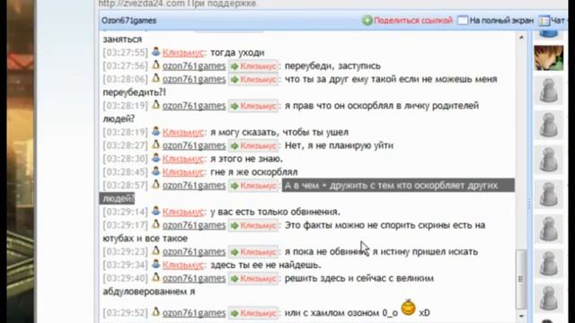Click timestamp [03:29:14]
This screenshot has width=575, height=323.
point(126,212)
